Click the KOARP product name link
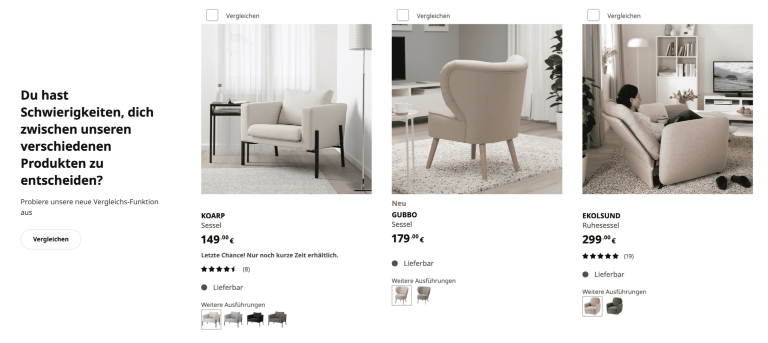Viewport: 768px width, 343px height. (213, 216)
